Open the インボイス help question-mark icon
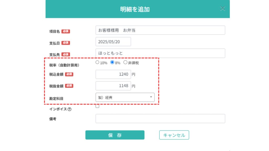The width and height of the screenshot is (269, 151). (69, 109)
